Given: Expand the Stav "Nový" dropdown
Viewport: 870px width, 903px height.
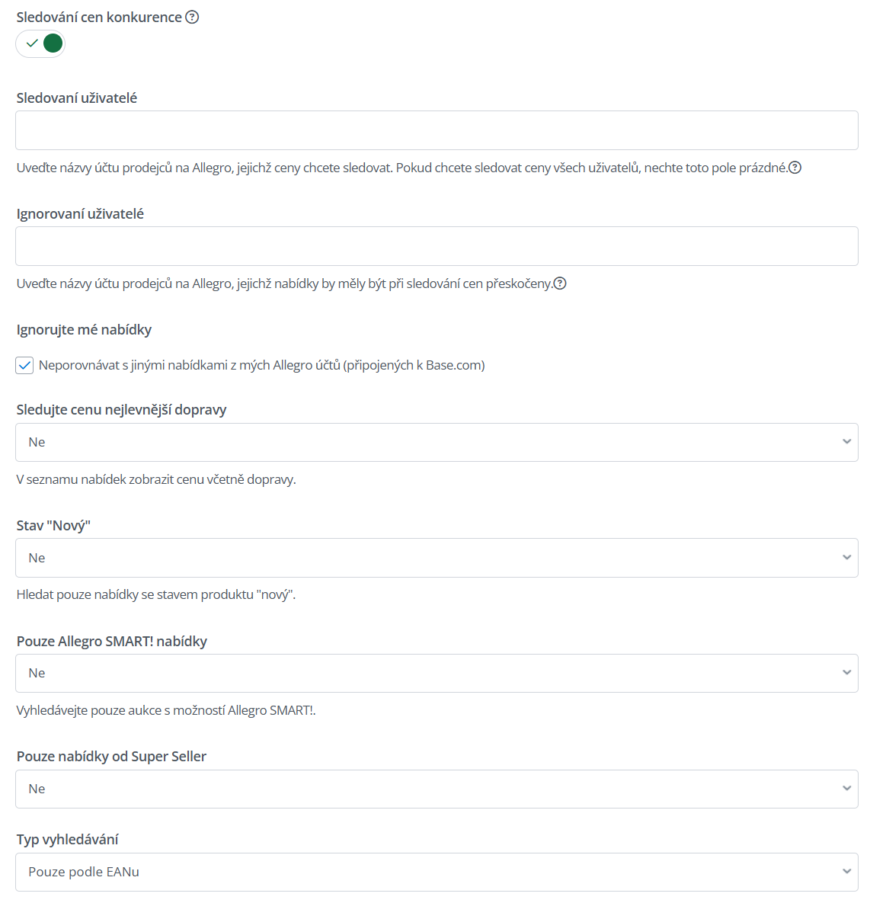Looking at the screenshot, I should pos(437,558).
